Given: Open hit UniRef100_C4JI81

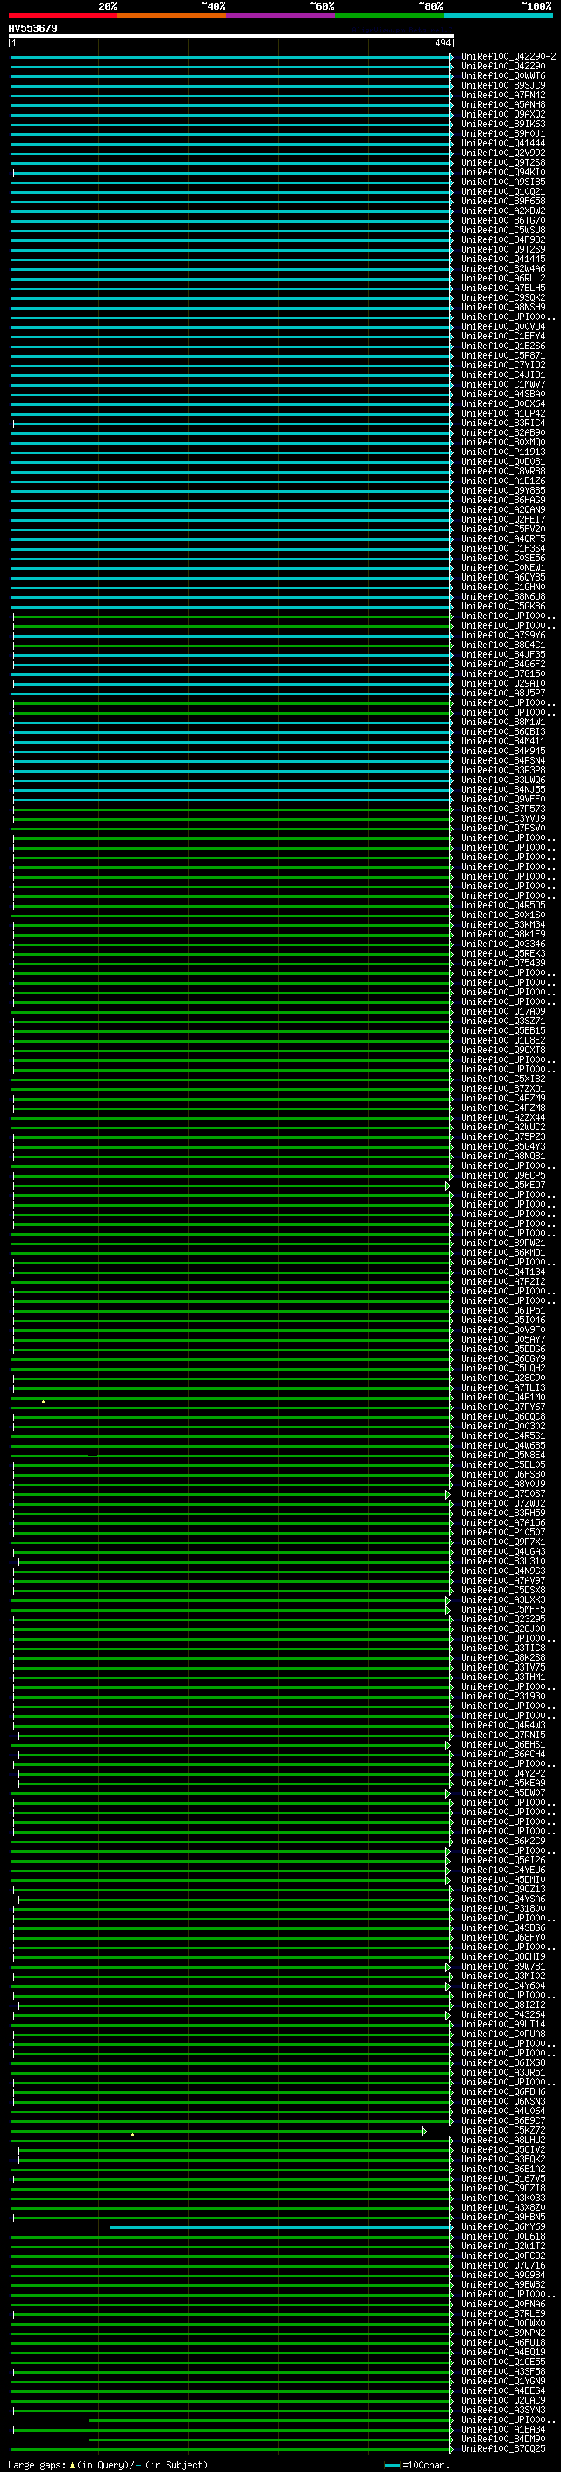Looking at the screenshot, I should 503,375.
